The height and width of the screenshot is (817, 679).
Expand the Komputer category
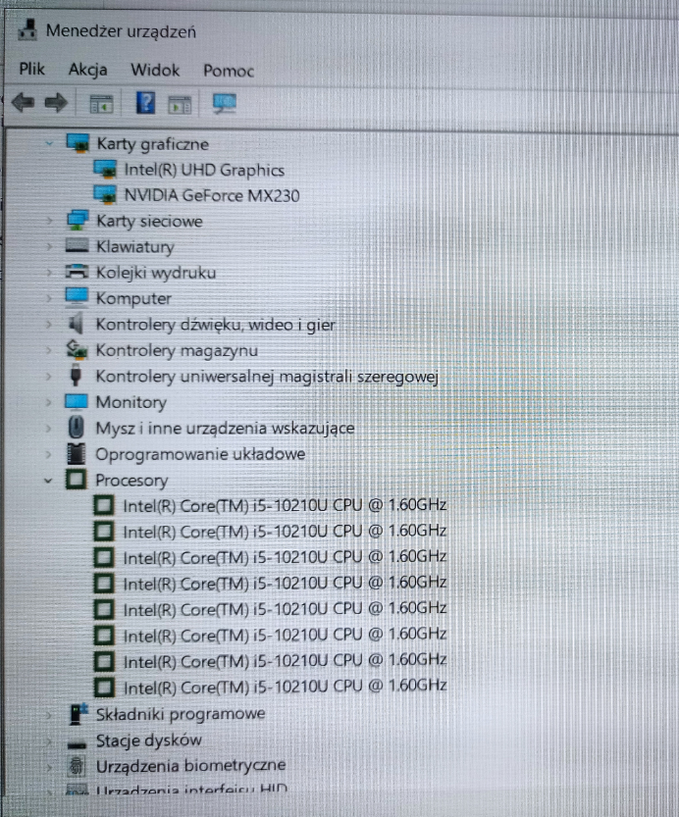point(49,298)
